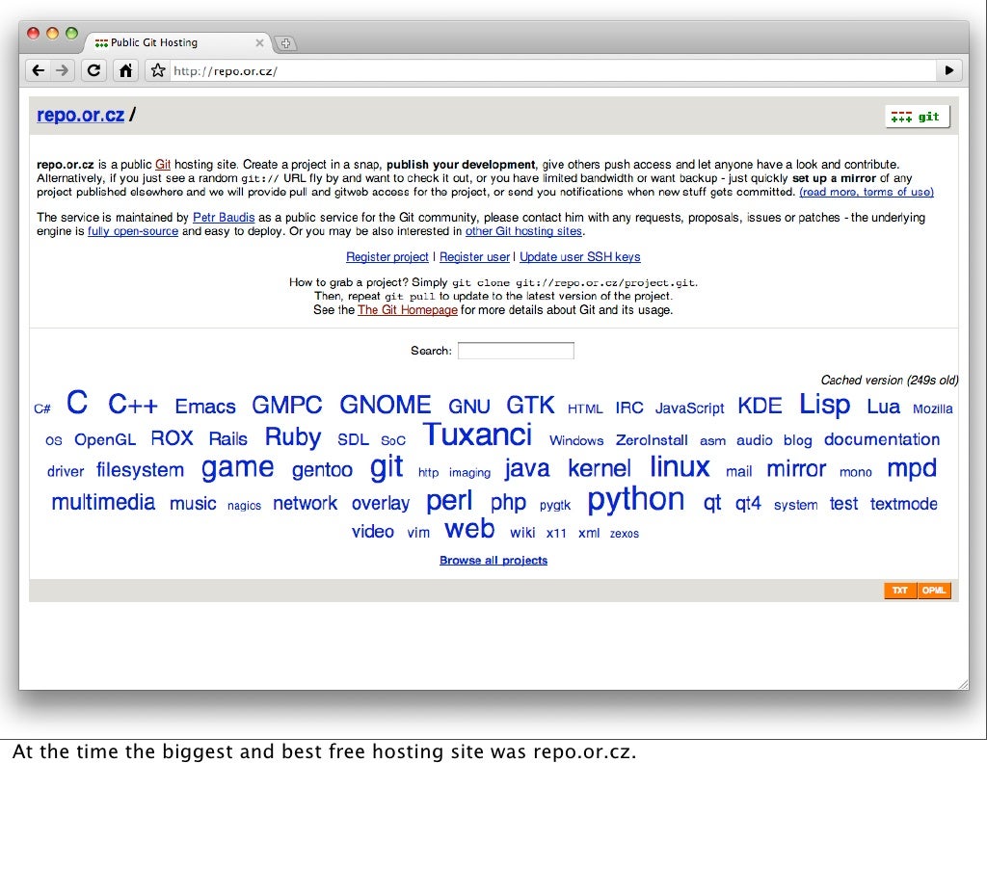Open other Git hosting sites link
Screen dimensions: 987x895
point(523,231)
